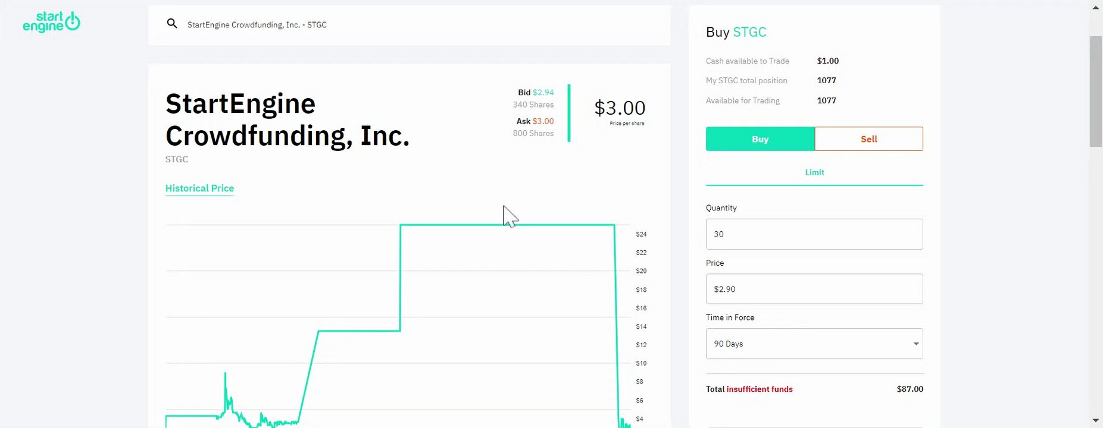The width and height of the screenshot is (1103, 428).
Task: Click the StartEngine Crowdfunding search field
Action: 417,25
